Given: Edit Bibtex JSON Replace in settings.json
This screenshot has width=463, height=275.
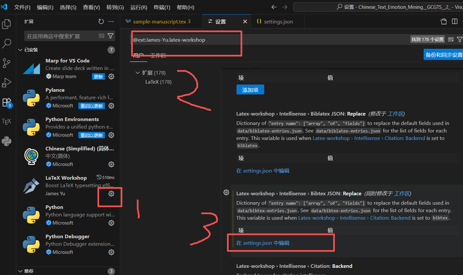Looking at the screenshot, I should (263, 243).
